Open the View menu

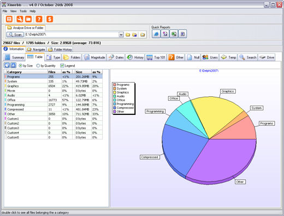tap(13, 11)
